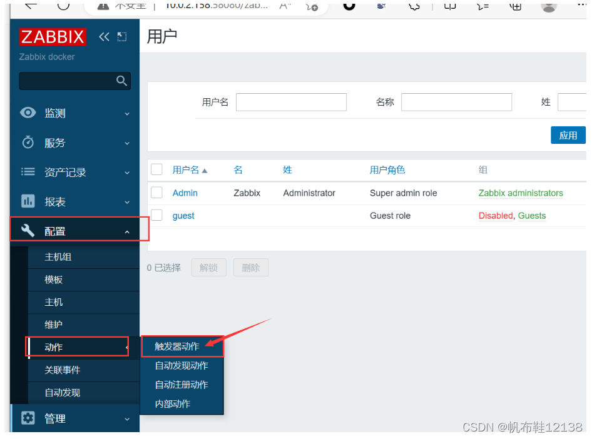Viewport: 592px width, 439px height.
Task: Click the 用户名 filter input field
Action: click(291, 102)
